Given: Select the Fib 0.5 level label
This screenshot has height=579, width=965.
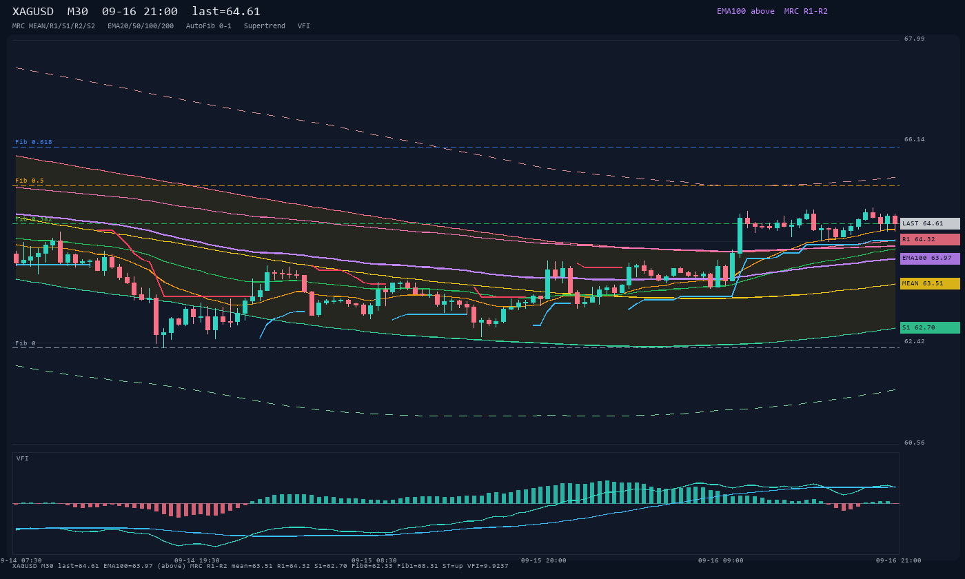Looking at the screenshot, I should (30, 181).
